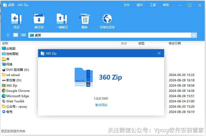Select the sd sdsad folder icon
This screenshot has height=136, width=206.
4,75
